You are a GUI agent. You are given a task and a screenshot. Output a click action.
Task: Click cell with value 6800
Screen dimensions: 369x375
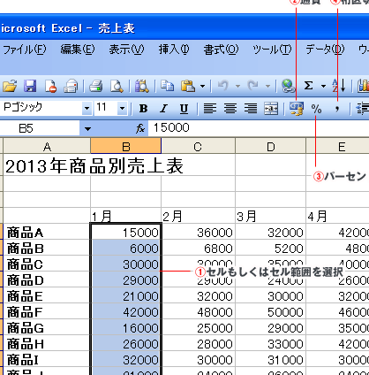coord(199,248)
